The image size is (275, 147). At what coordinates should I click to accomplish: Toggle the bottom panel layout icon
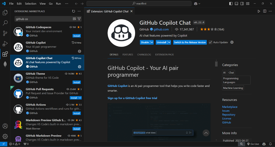click(x=236, y=4)
